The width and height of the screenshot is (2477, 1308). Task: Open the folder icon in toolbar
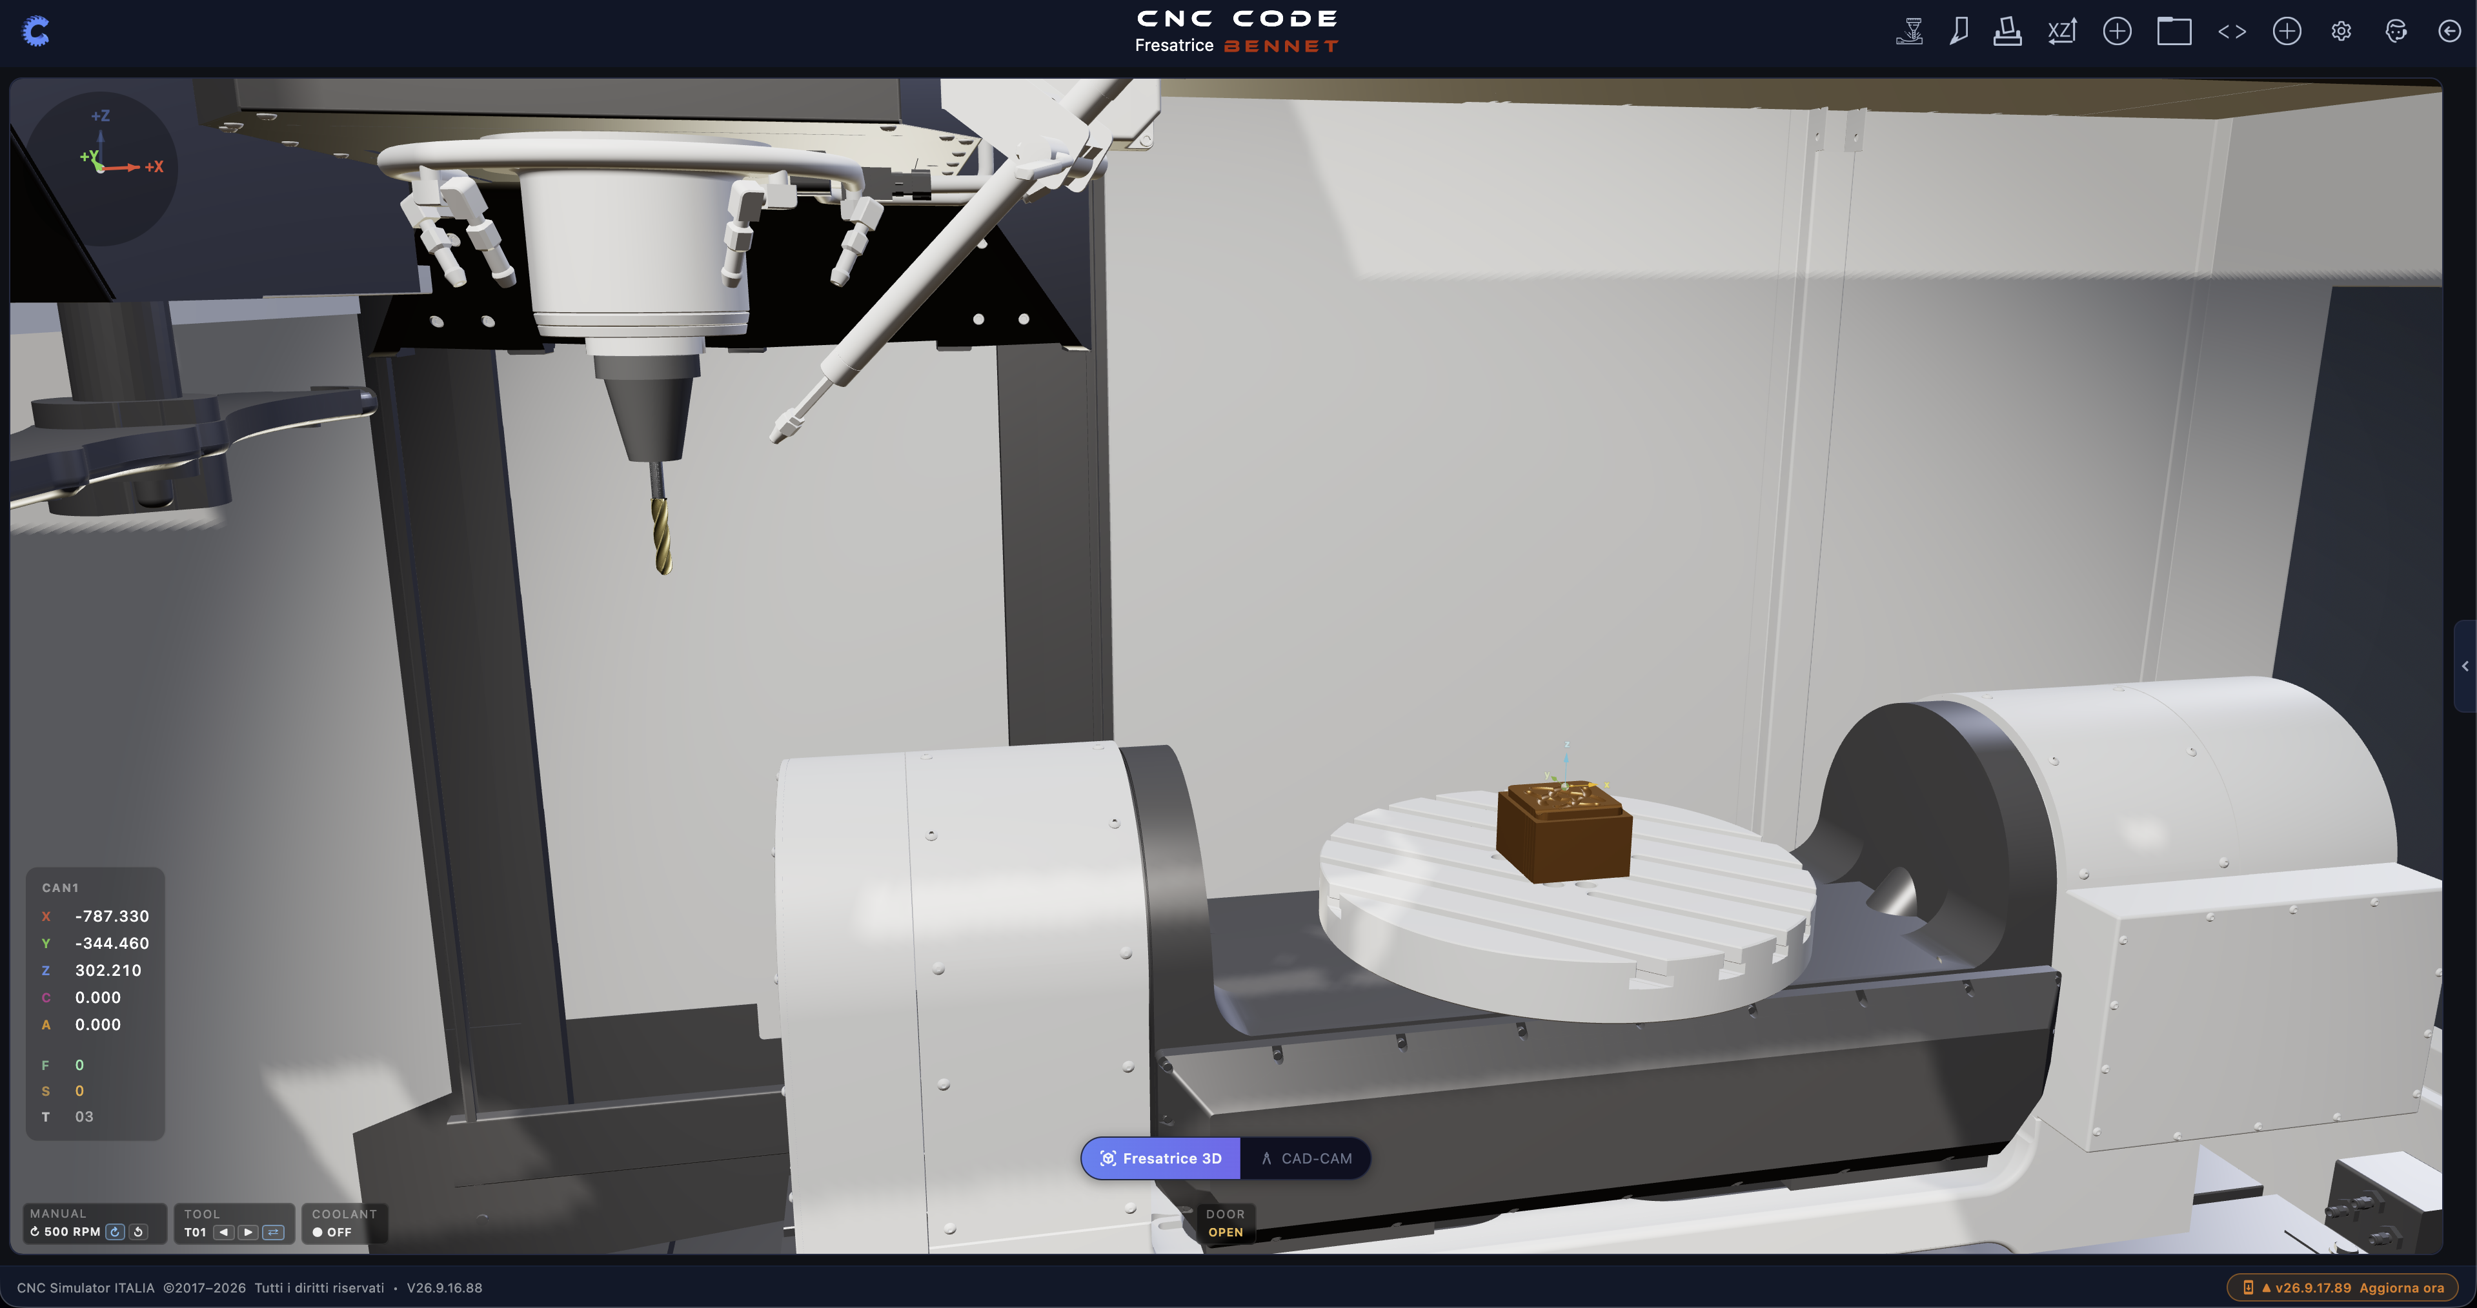coord(2174,32)
